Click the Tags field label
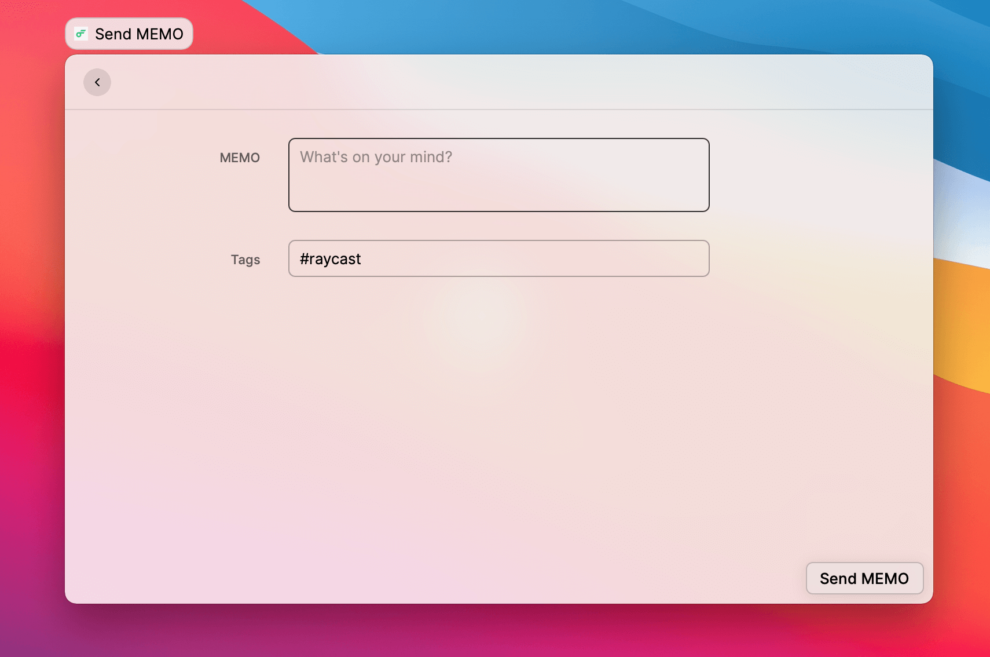The height and width of the screenshot is (657, 990). [x=245, y=260]
